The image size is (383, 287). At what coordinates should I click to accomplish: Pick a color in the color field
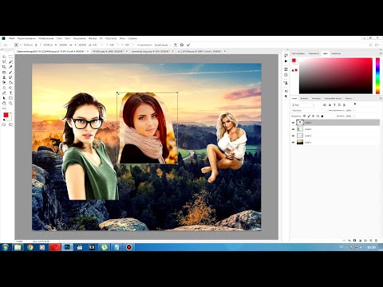(x=336, y=76)
